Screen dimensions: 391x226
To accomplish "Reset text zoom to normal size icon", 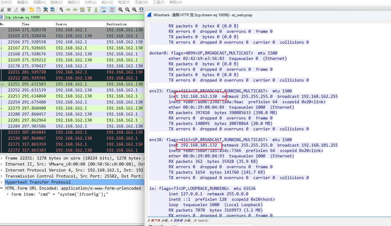I will click(x=134, y=10).
